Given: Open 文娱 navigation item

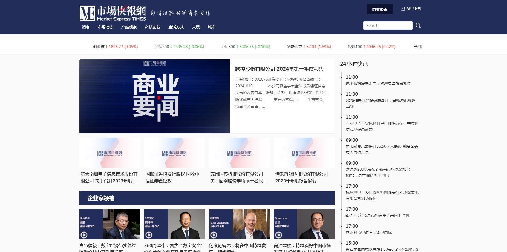Looking at the screenshot, I should 196,27.
